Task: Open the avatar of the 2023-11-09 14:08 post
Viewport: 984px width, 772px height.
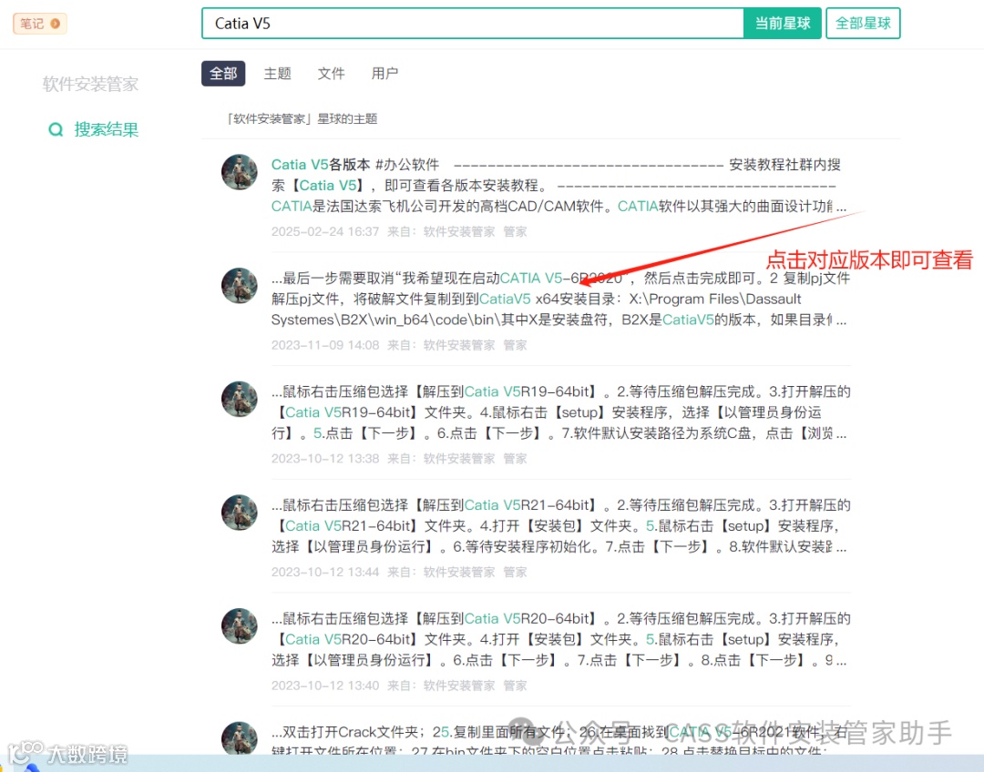Action: [x=239, y=285]
